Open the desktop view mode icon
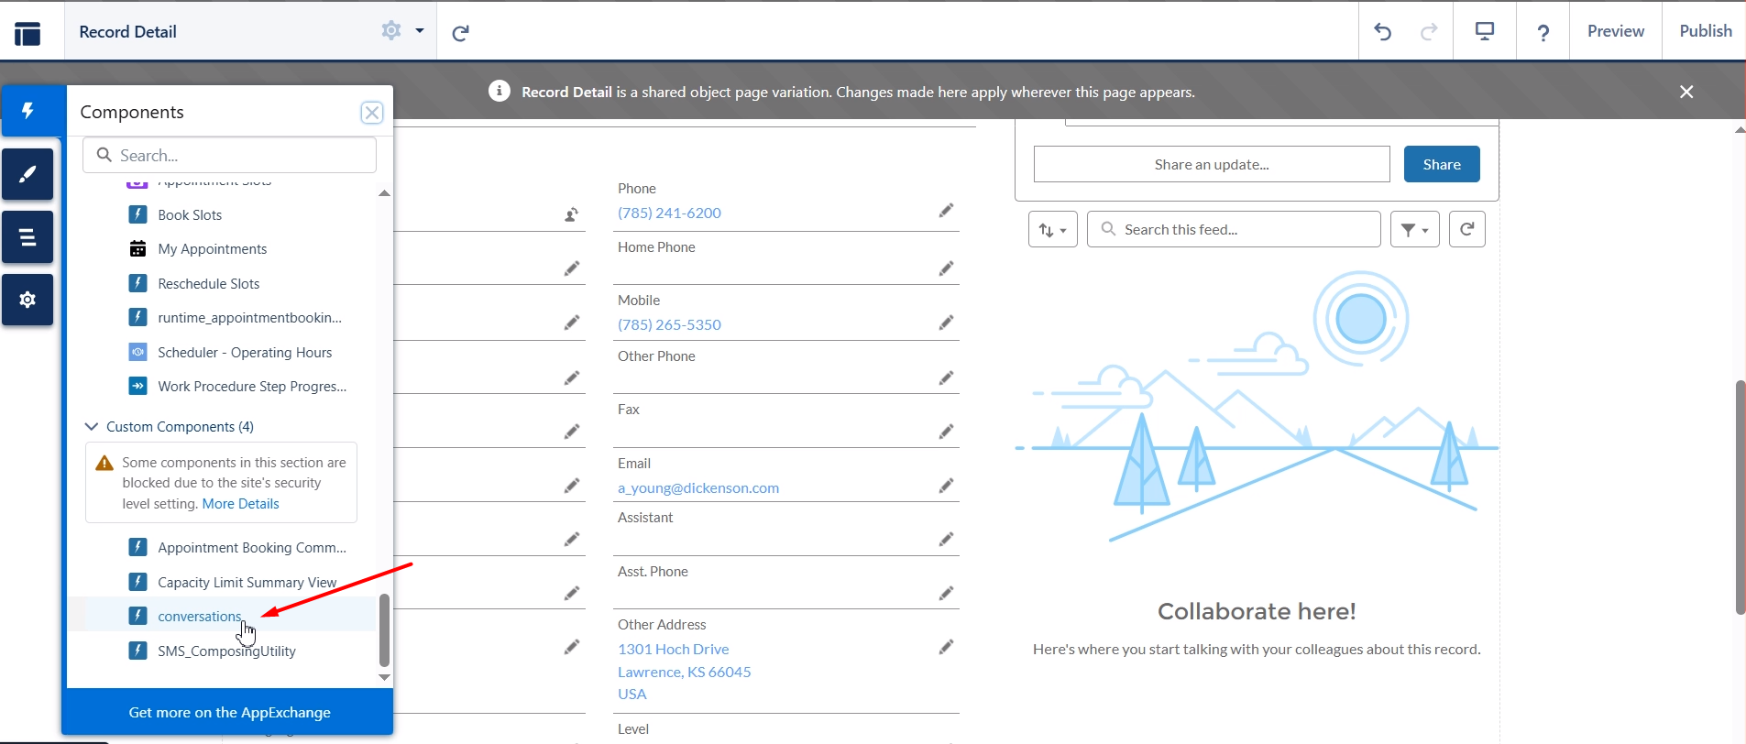Image resolution: width=1746 pixels, height=744 pixels. (x=1485, y=31)
